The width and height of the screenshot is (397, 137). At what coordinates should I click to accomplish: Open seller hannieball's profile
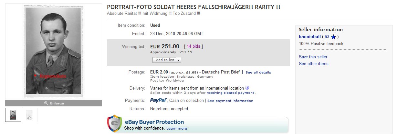point(309,37)
